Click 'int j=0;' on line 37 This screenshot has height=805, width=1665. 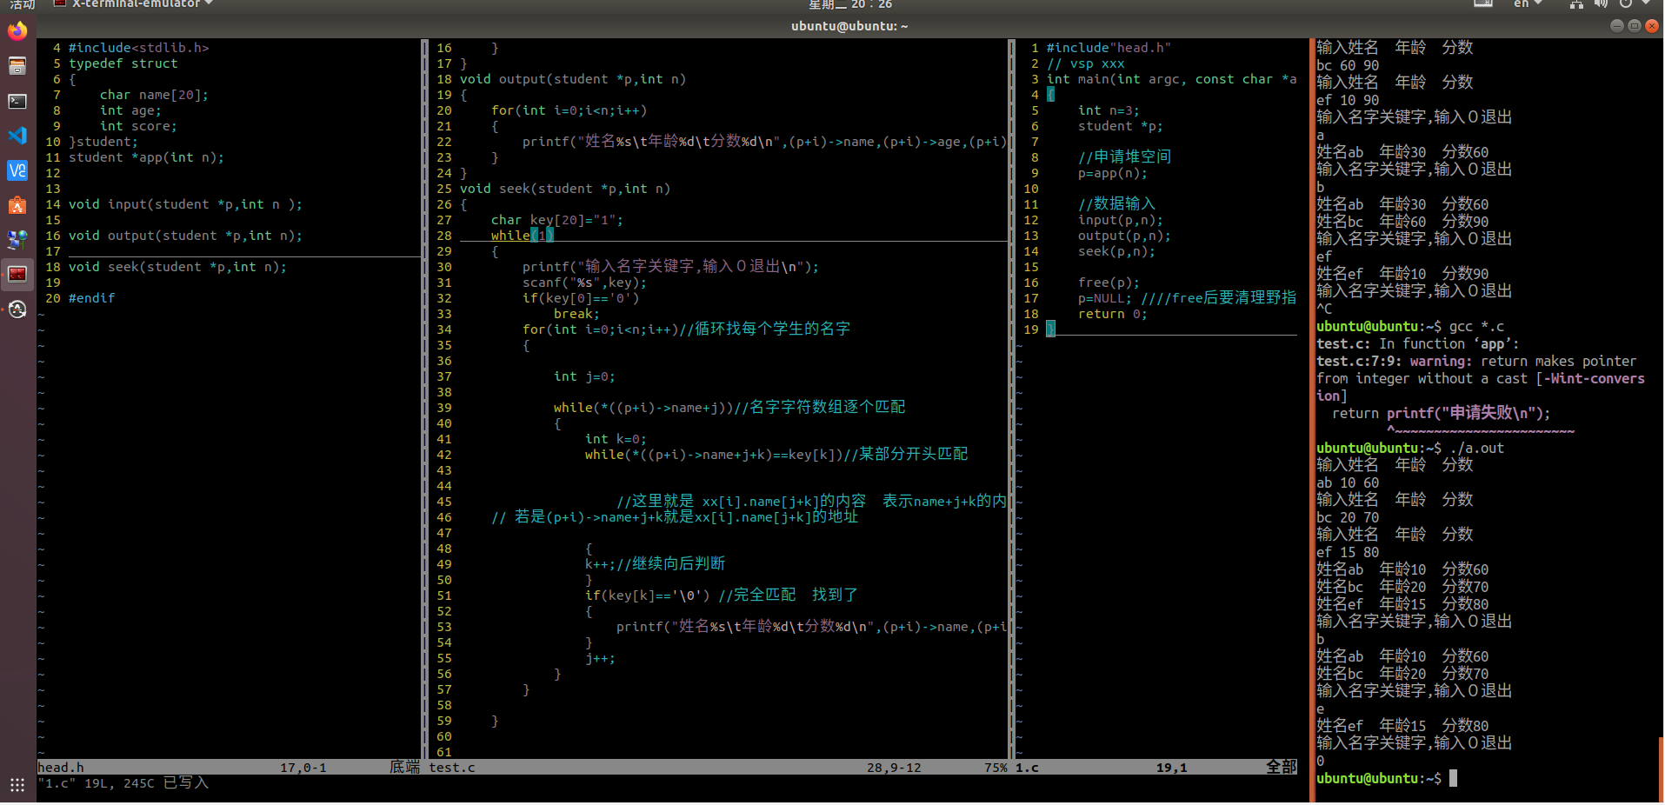click(x=584, y=376)
